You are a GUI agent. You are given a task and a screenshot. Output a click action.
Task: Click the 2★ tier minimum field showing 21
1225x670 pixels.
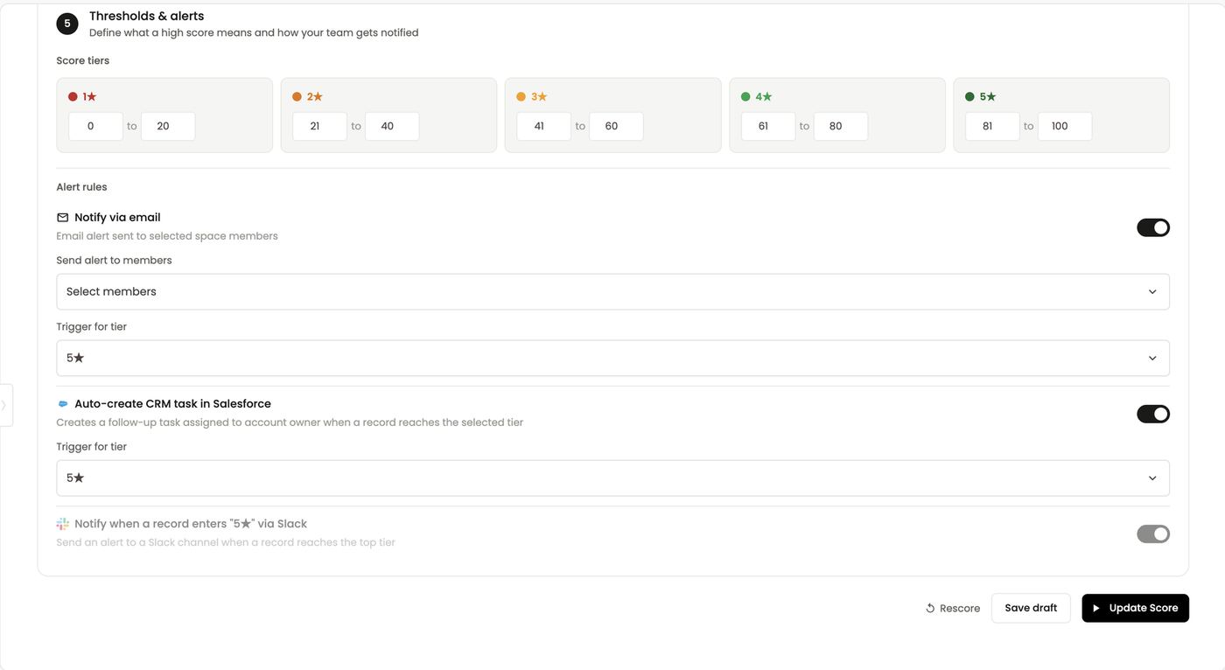coord(320,126)
